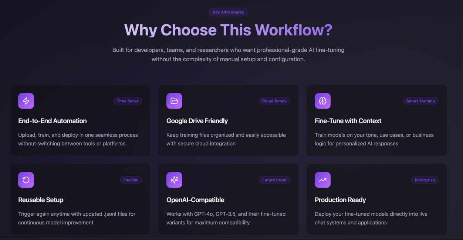Click the 'Why Choose This Workflow?' heading
The height and width of the screenshot is (240, 463).
(228, 30)
